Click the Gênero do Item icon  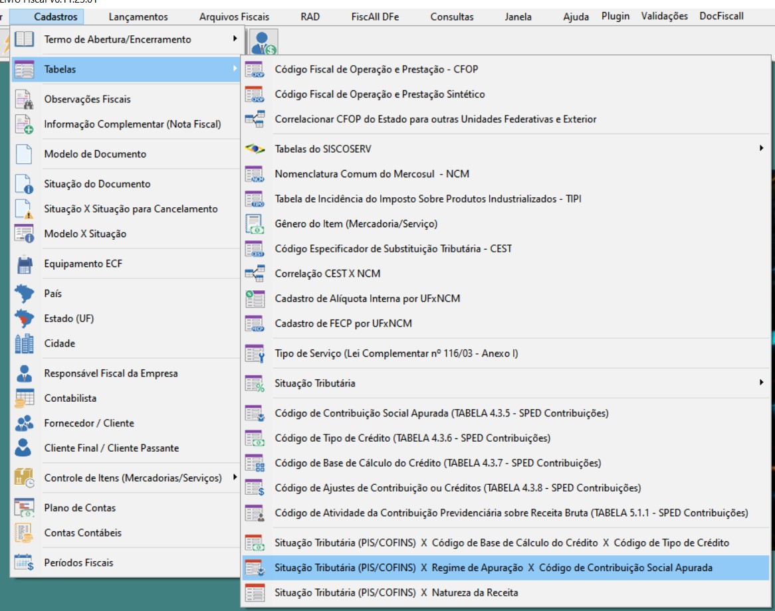pos(255,224)
